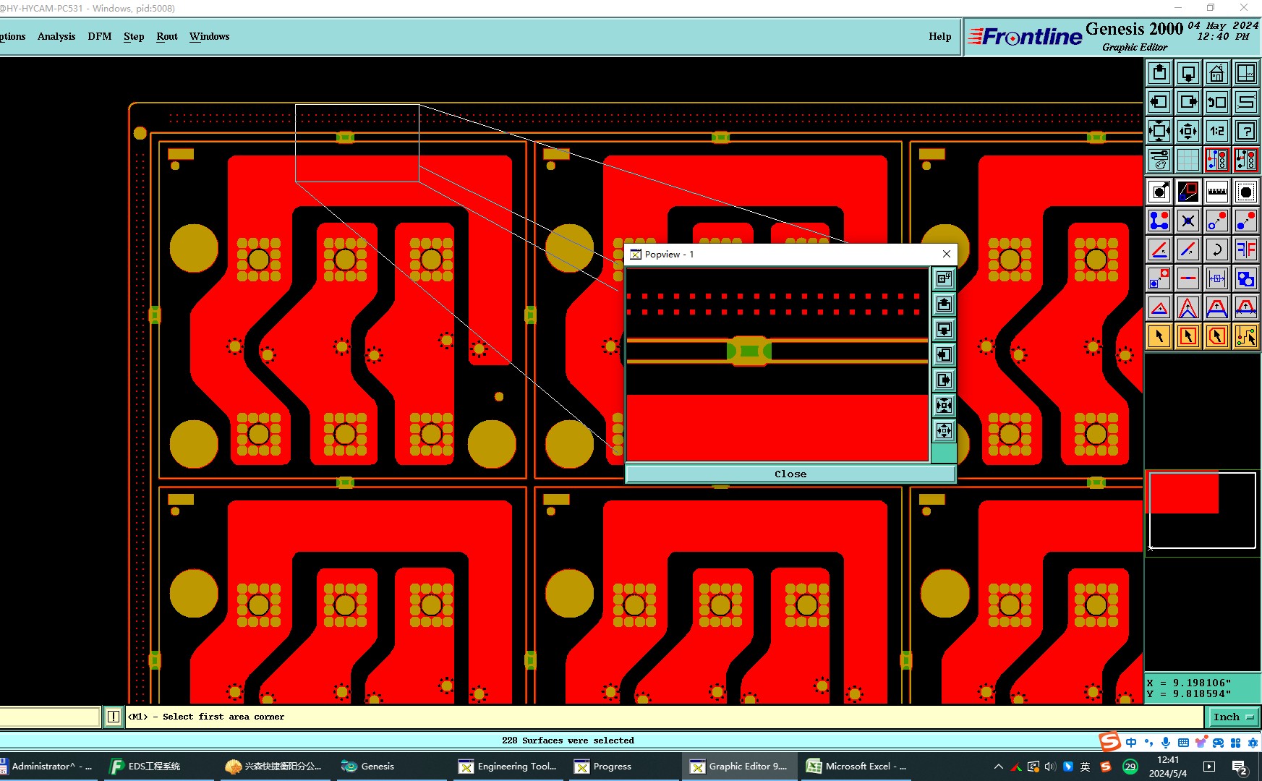Click the red-blue angled line stretch icon
Viewport: 1262px width, 781px height.
(x=1159, y=249)
